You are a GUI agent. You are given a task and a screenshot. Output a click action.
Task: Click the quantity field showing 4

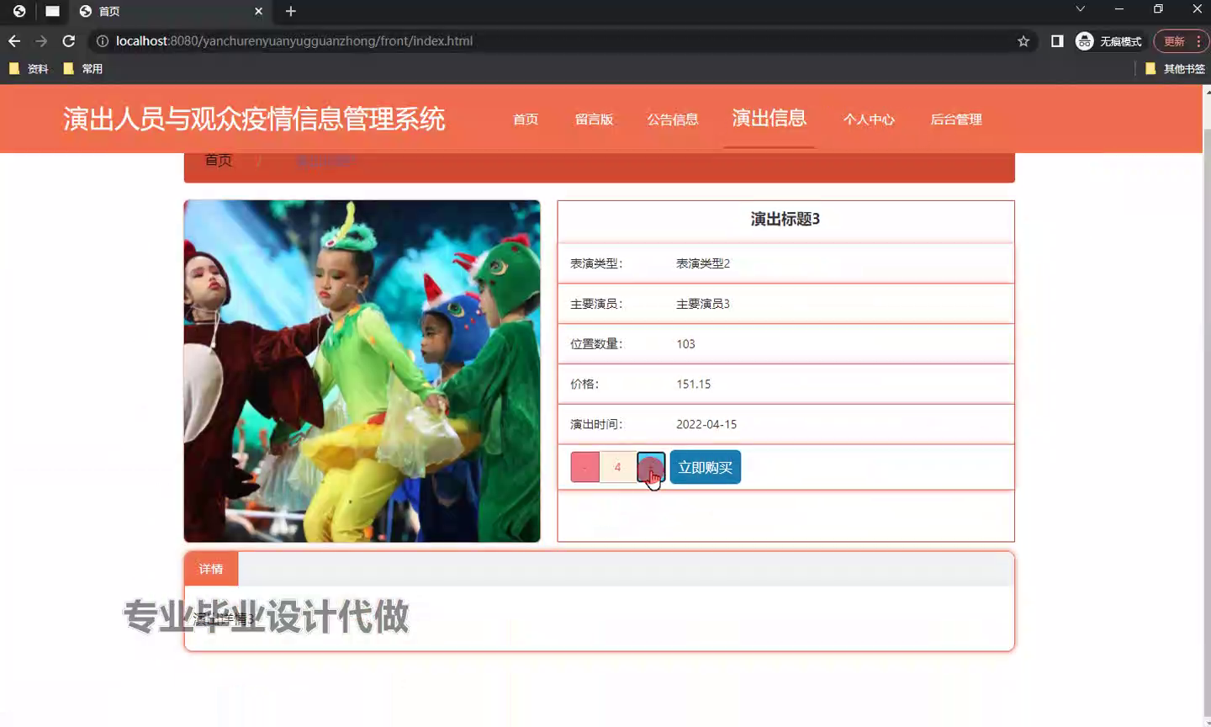(618, 467)
